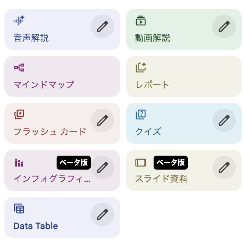This screenshot has width=244, height=243.
Task: Create a レポート by its label
Action: point(152,85)
